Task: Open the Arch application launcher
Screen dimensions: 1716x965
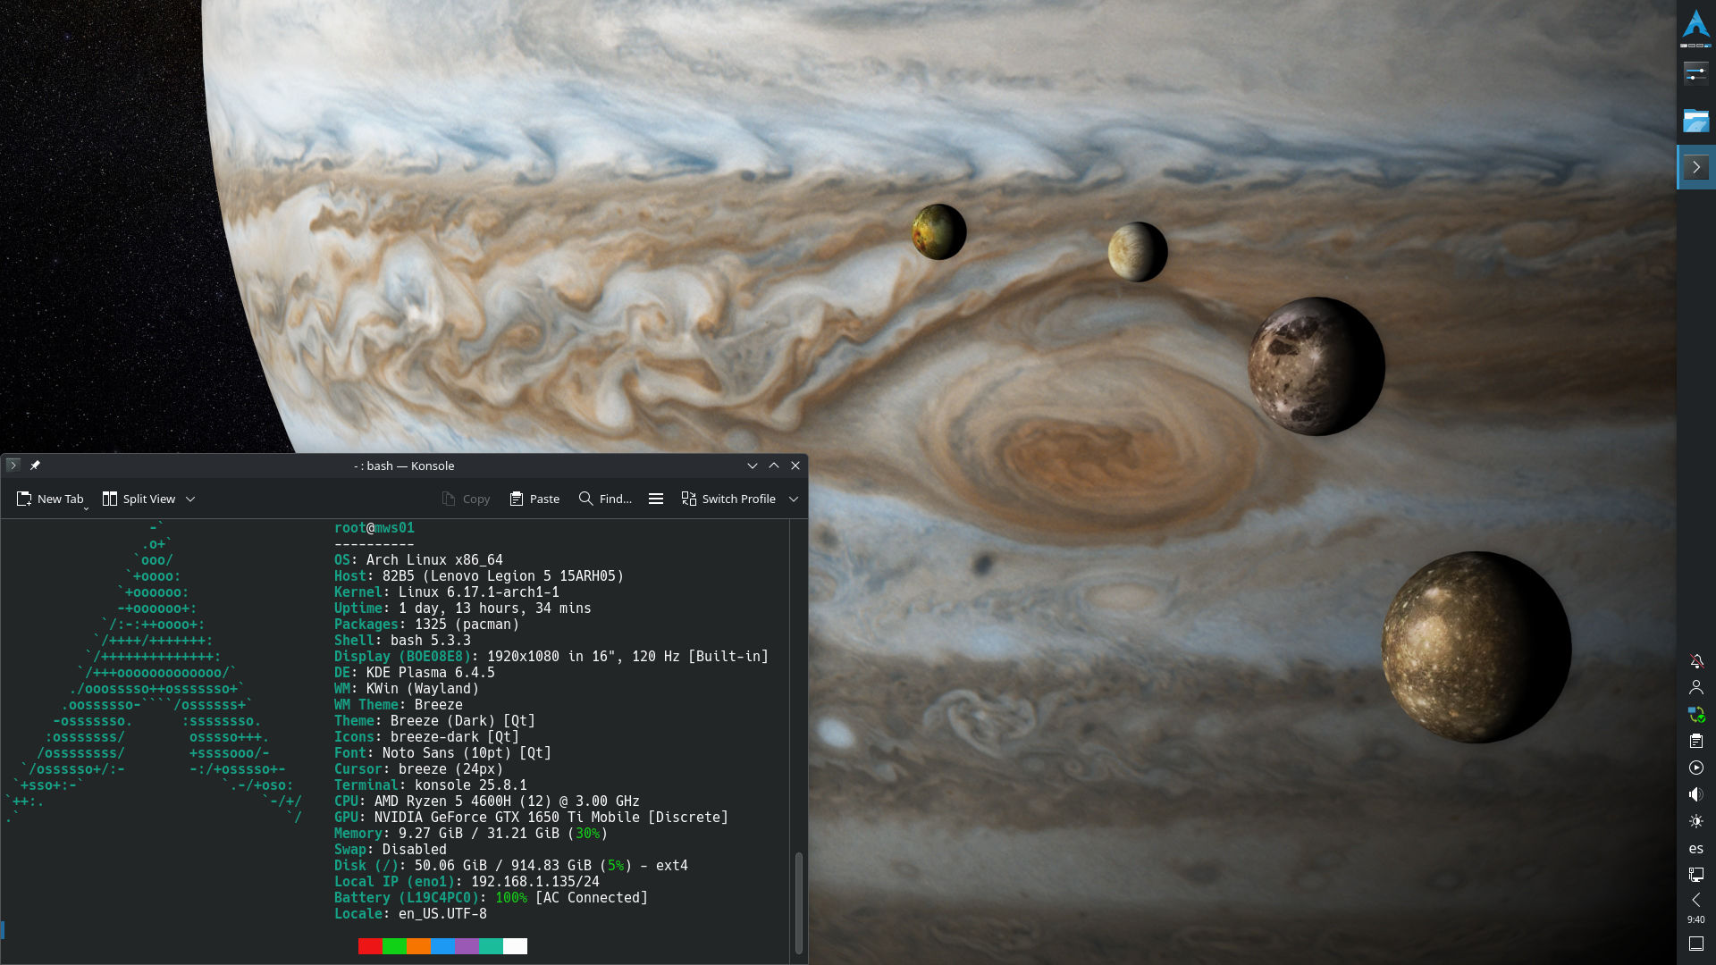Action: point(1695,25)
